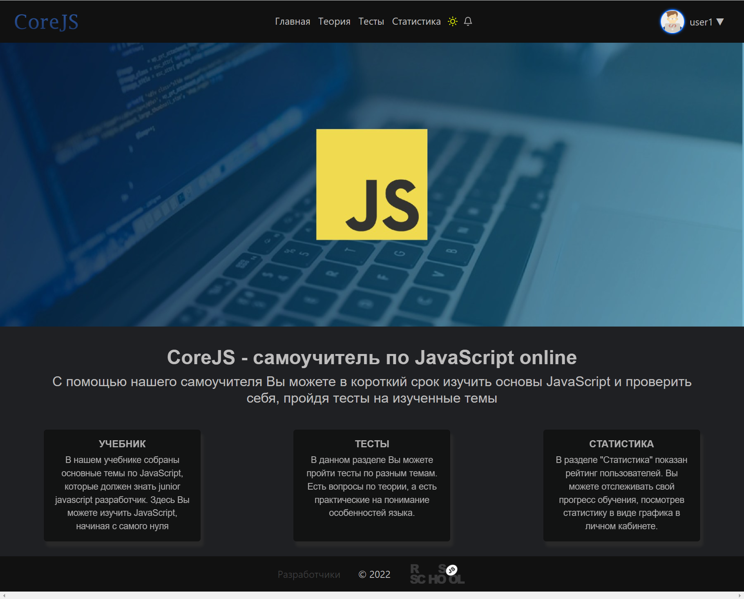Screen dimensions: 744x599
Task: Open Статистика in the top navigation
Action: click(x=416, y=22)
